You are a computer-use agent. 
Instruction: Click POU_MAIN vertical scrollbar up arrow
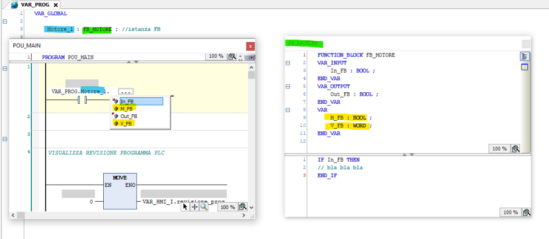click(251, 67)
